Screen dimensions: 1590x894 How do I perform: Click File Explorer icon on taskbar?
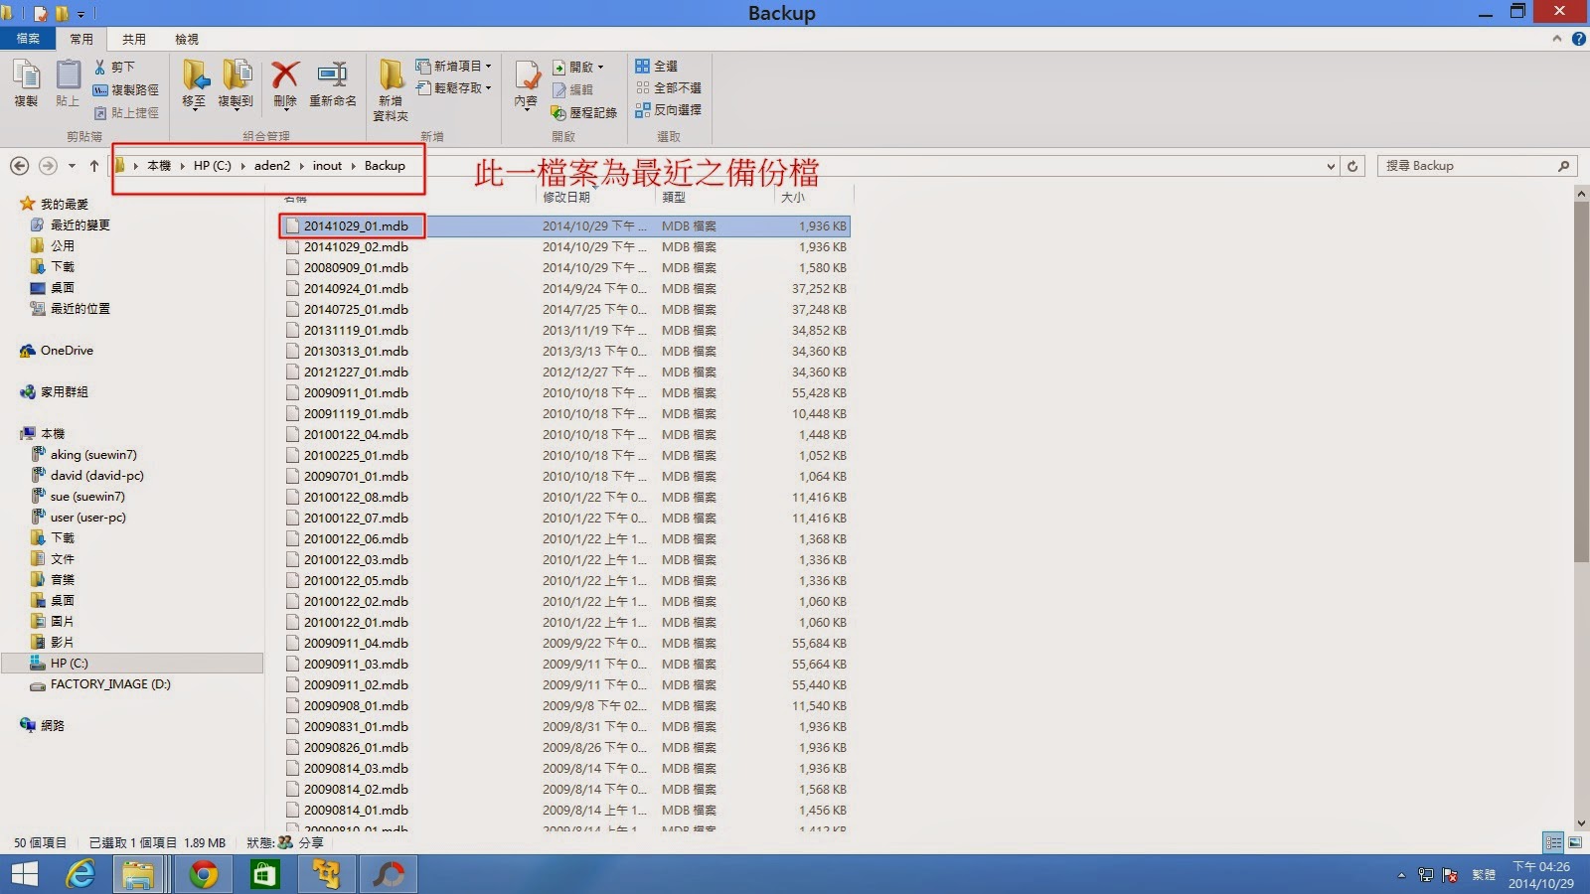(x=138, y=874)
